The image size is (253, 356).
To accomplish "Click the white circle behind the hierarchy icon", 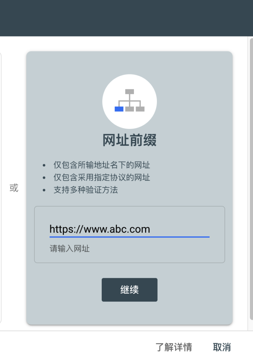I will click(x=129, y=102).
